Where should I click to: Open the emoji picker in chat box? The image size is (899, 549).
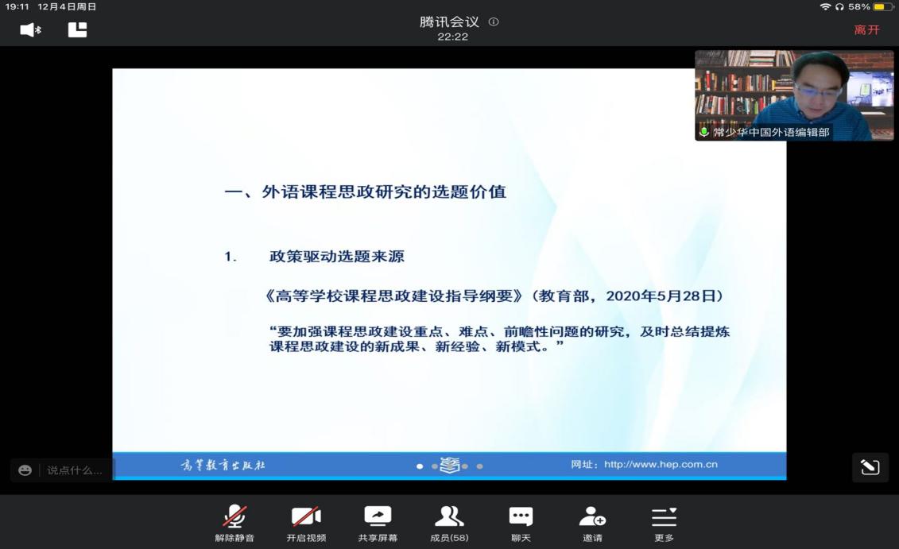point(25,470)
